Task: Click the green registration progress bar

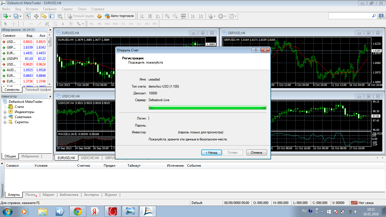Action: pos(207,107)
